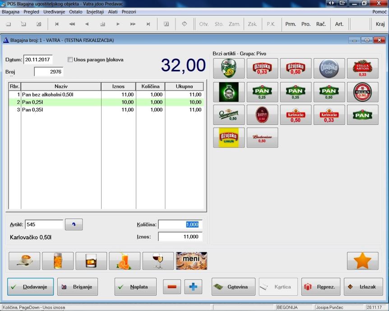This screenshot has height=311, width=389.
Task: Increase quantity with blue plus button
Action: point(193,287)
